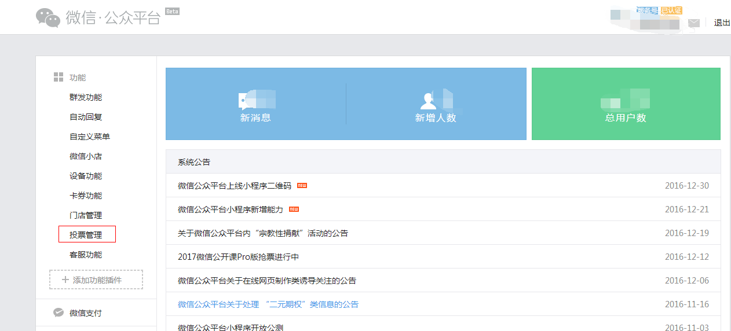Click the WeChat logo icon
This screenshot has height=331, width=731.
point(48,17)
